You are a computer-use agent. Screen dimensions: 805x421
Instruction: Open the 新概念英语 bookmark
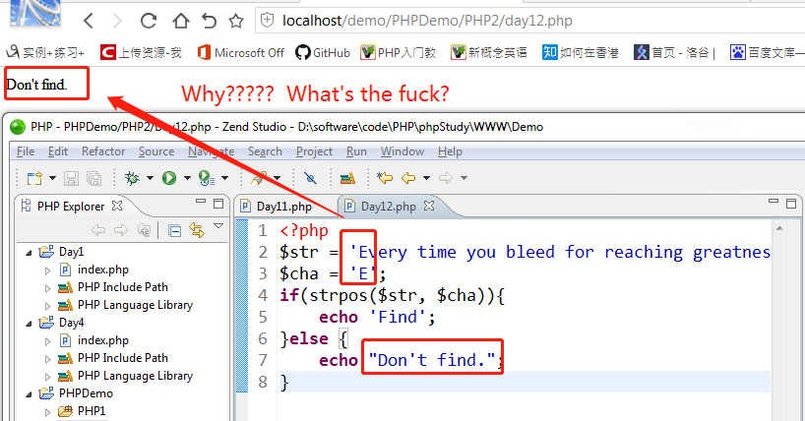pos(489,52)
